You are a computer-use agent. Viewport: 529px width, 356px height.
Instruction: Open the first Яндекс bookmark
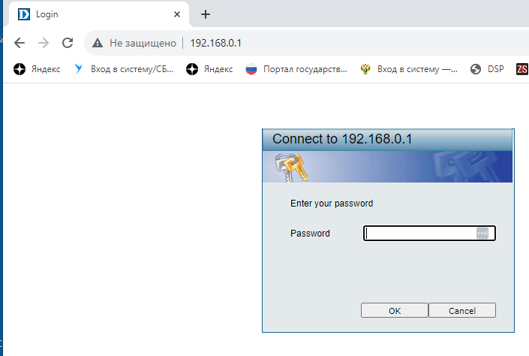(x=37, y=69)
